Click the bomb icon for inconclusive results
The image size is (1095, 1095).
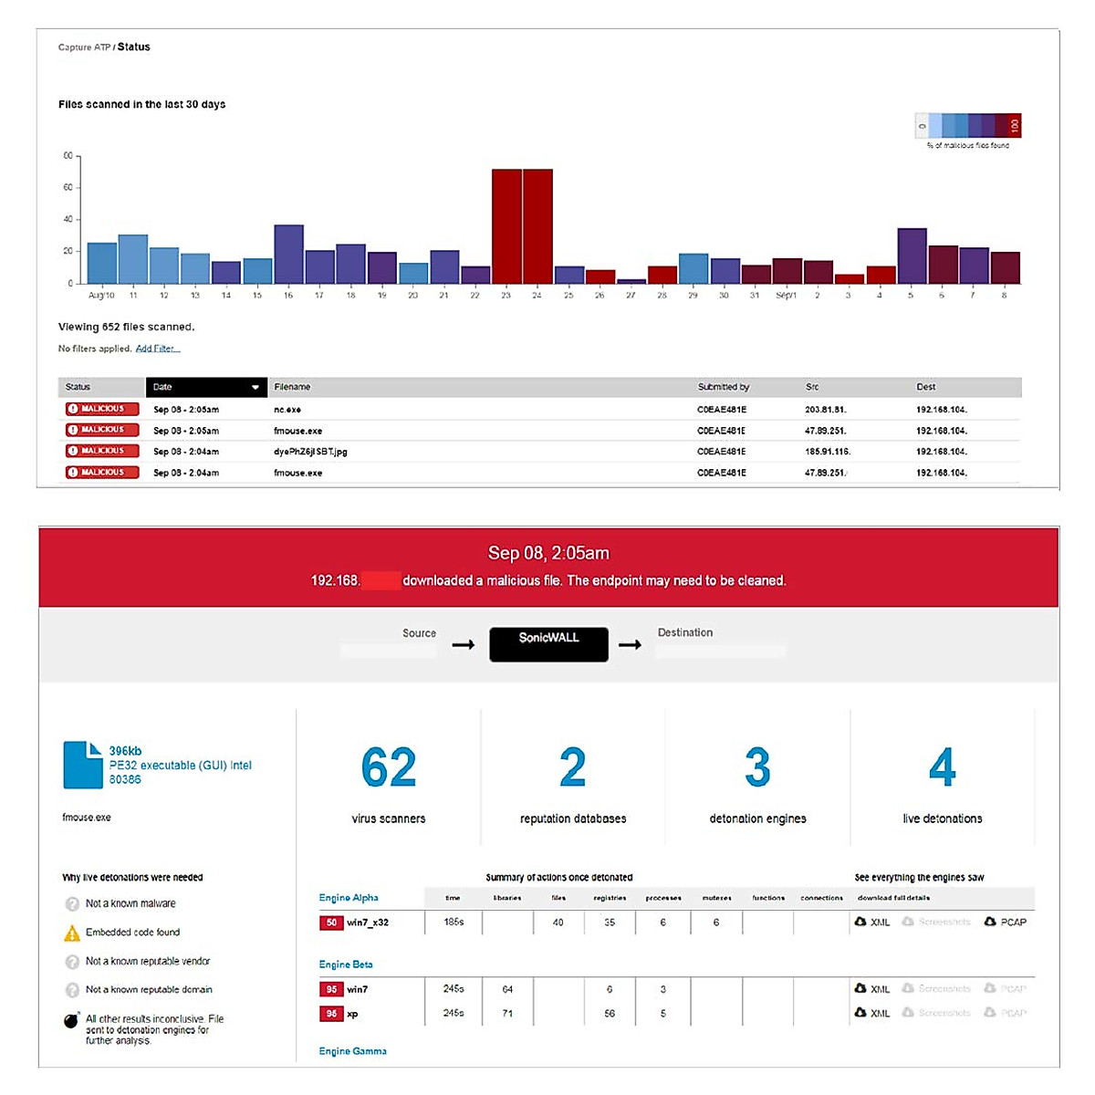point(70,1019)
